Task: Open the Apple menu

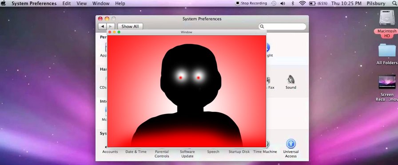Action: point(3,3)
